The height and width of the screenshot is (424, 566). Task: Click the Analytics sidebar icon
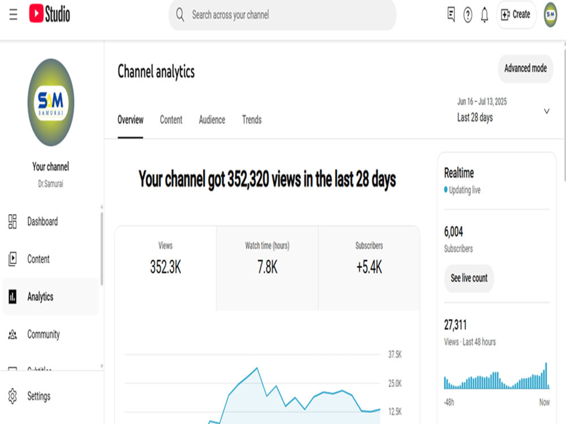click(12, 297)
